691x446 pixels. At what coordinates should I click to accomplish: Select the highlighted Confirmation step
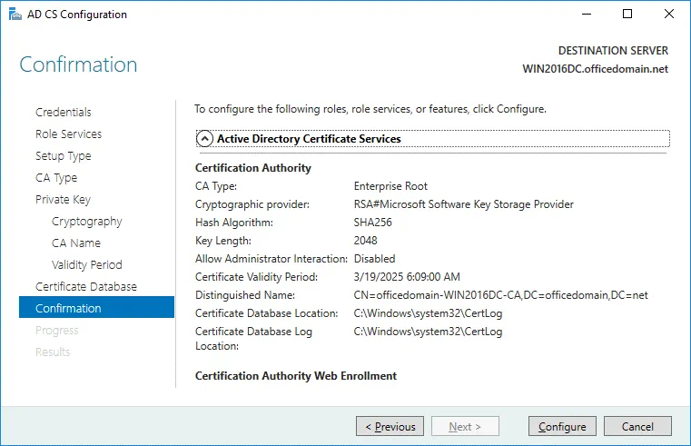tap(68, 309)
